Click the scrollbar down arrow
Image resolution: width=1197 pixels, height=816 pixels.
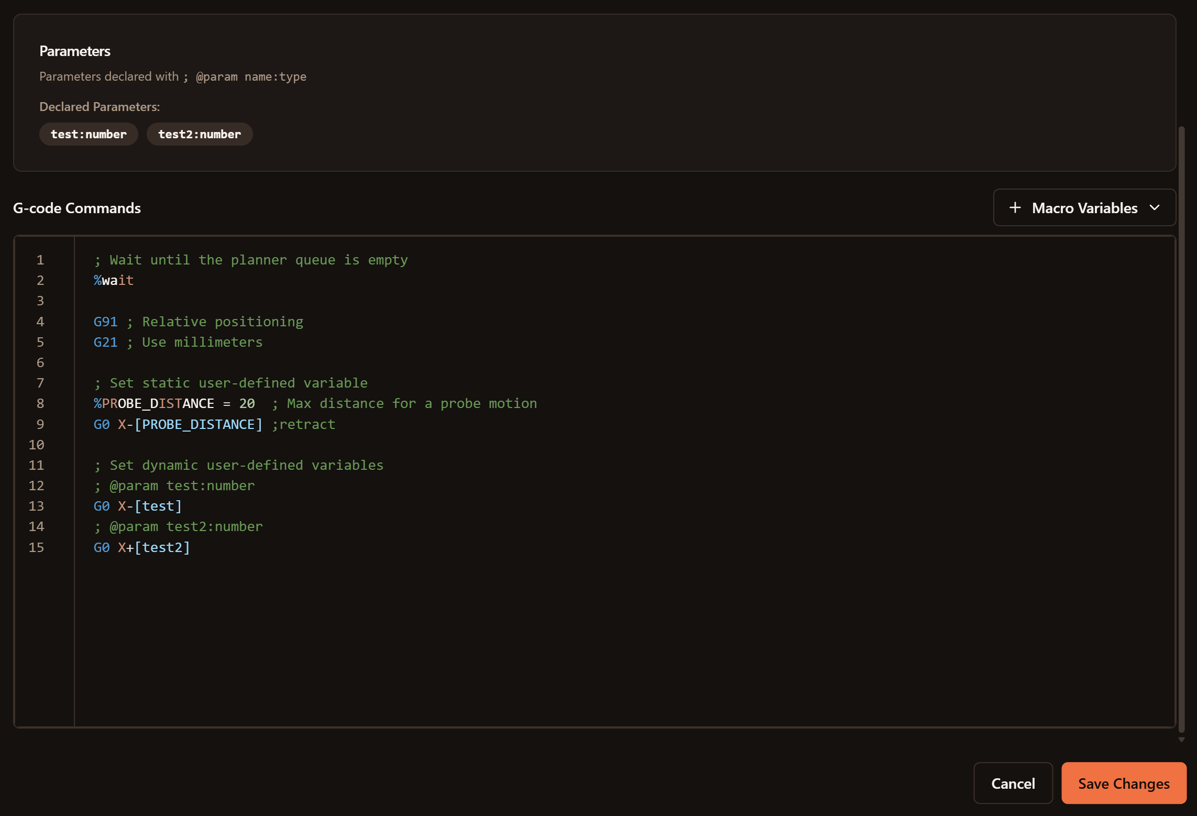[1181, 740]
